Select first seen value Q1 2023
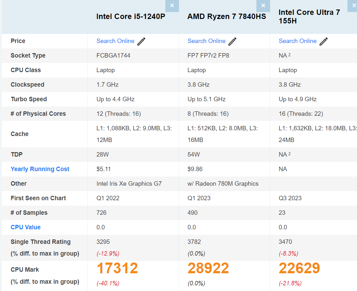Viewport: 357px width, 291px height. coord(199,198)
